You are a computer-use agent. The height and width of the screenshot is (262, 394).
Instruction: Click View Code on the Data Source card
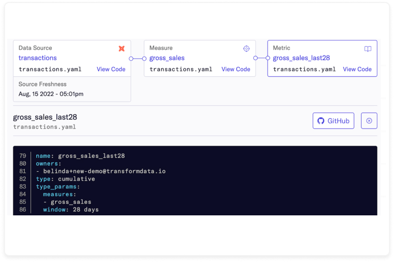[x=111, y=69]
